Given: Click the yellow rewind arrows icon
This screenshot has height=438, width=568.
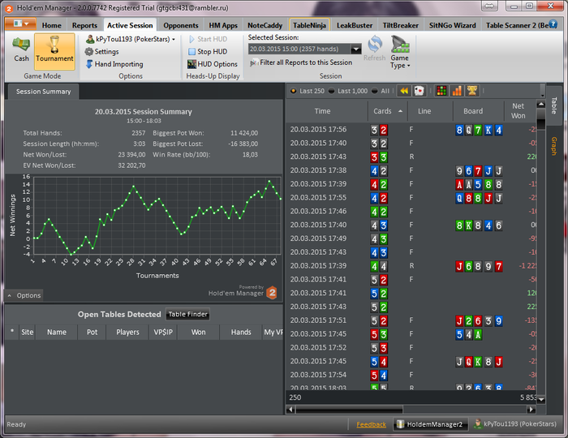Looking at the screenshot, I should [404, 91].
